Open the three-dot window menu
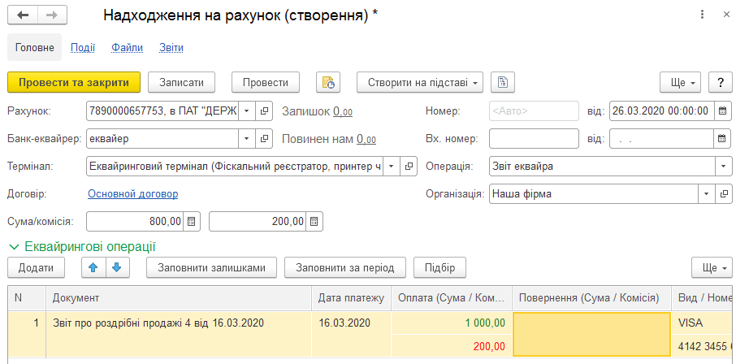Image resolution: width=736 pixels, height=364 pixels. tap(702, 15)
